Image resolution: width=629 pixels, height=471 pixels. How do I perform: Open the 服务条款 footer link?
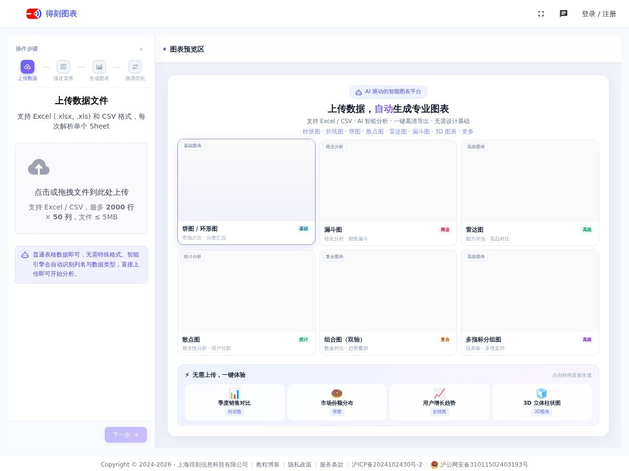(332, 465)
